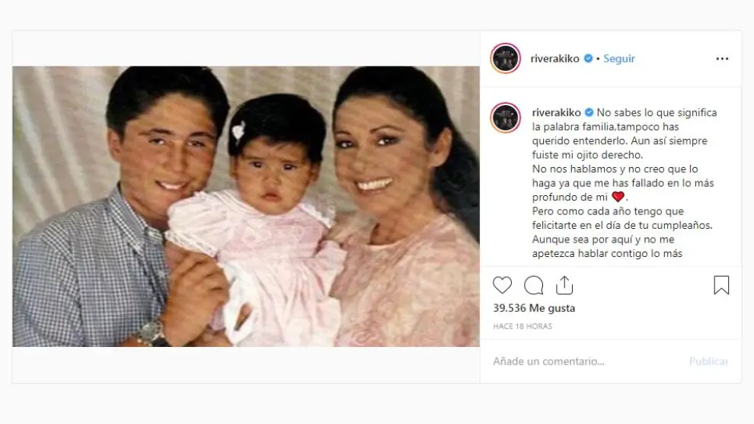Follow the account with Seguir

(619, 58)
